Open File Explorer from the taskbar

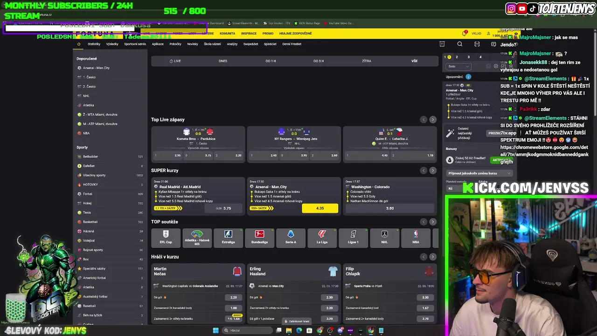[x=289, y=330]
